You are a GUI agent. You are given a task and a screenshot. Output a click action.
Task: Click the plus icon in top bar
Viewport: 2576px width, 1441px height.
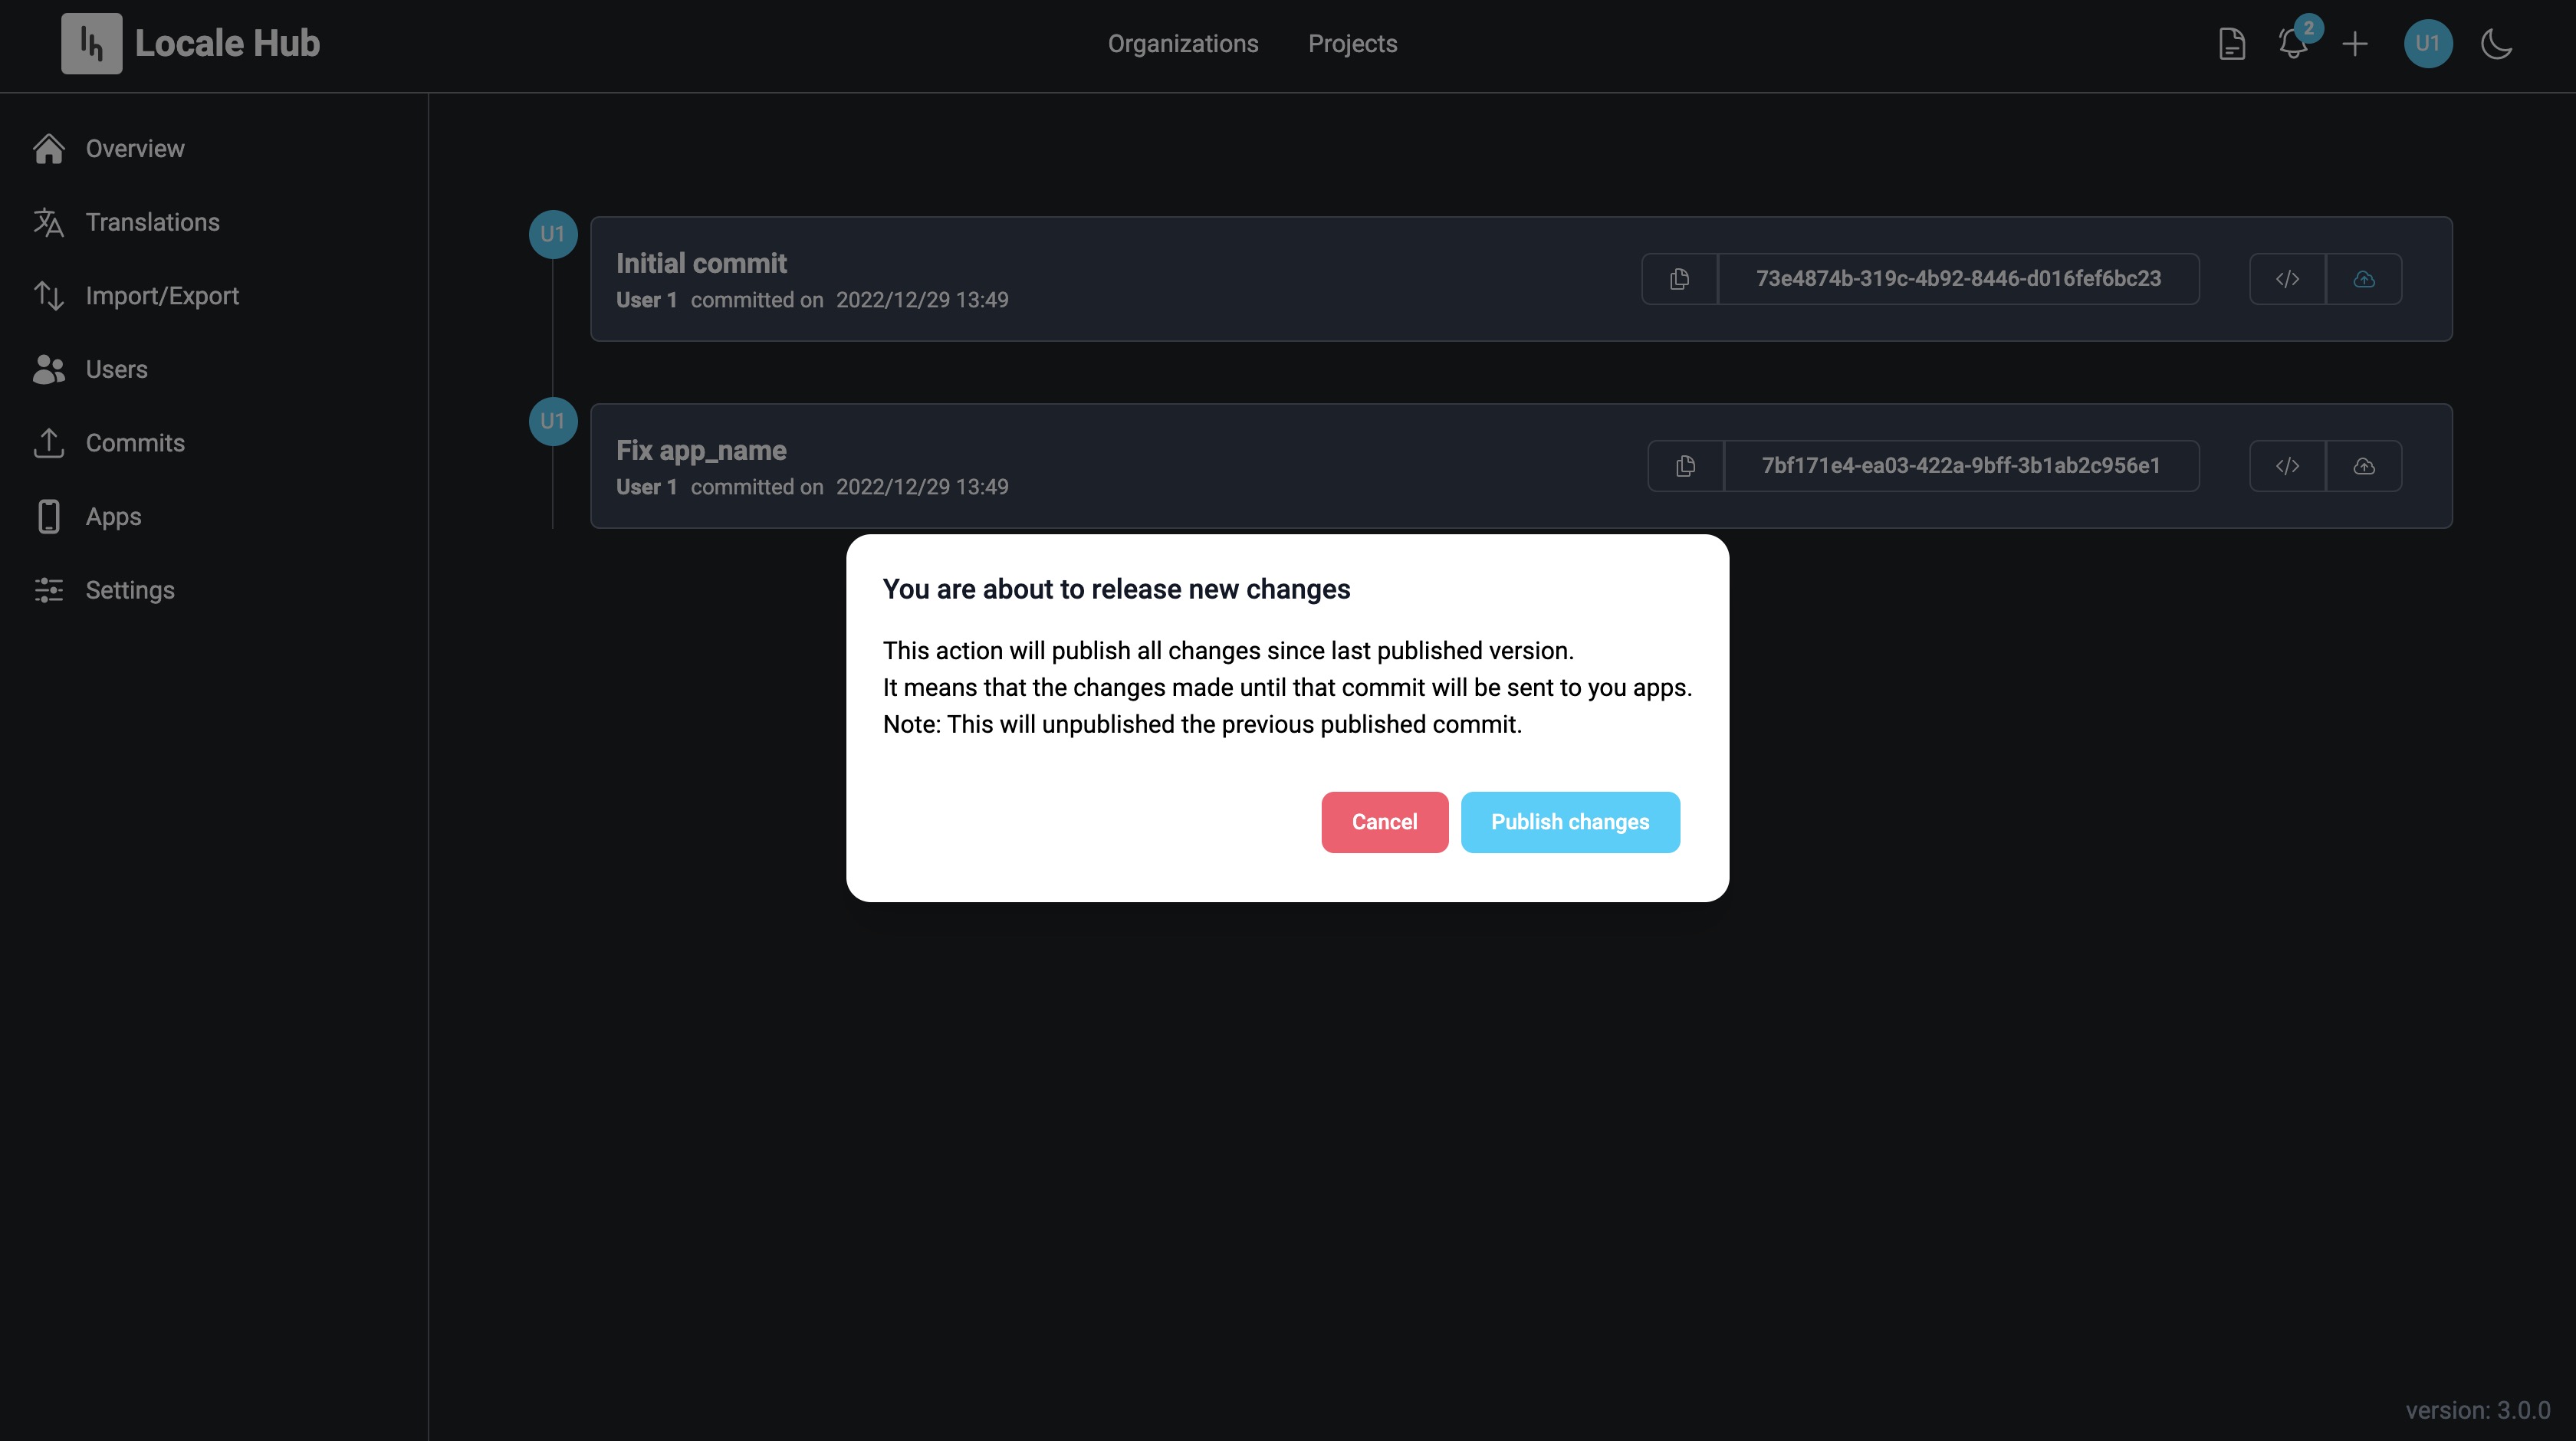tap(2355, 44)
